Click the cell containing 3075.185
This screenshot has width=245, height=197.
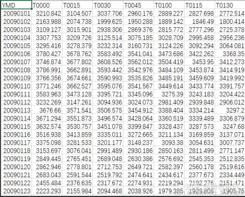point(139,38)
